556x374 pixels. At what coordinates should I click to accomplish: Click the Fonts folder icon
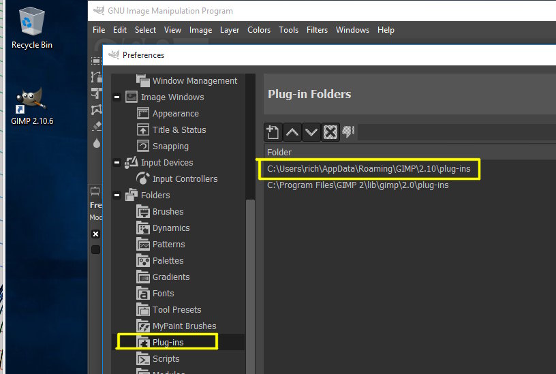coord(143,293)
